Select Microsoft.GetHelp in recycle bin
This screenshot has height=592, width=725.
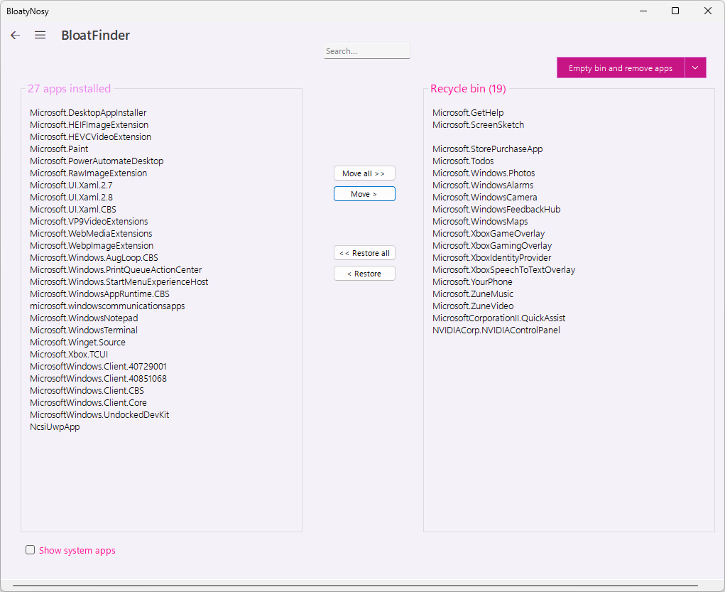(468, 112)
